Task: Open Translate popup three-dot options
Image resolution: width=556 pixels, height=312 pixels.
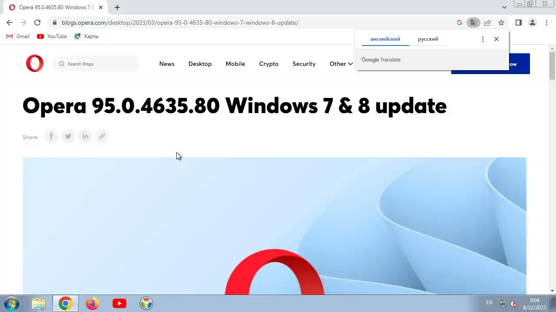Action: [483, 39]
